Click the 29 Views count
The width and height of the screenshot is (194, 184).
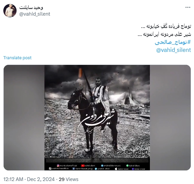click(x=69, y=179)
